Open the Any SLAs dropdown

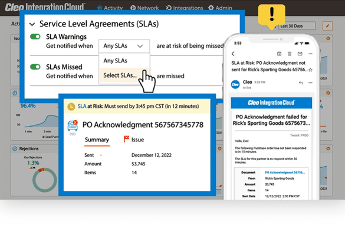124,46
